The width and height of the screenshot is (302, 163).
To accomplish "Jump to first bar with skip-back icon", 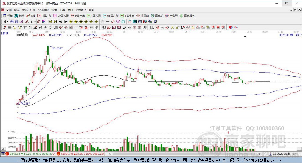I will 50,22.
